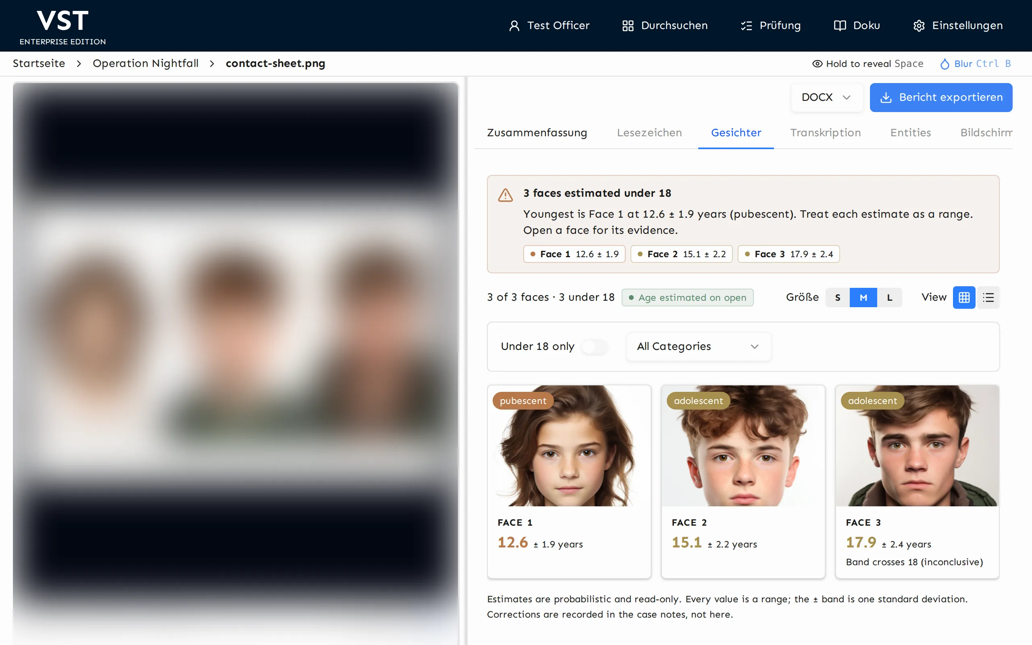Open the Face 2 15.1 ± 2.2 chip
1032x645 pixels.
point(681,254)
